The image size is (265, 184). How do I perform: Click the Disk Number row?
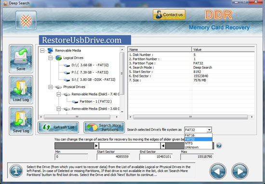(191, 55)
